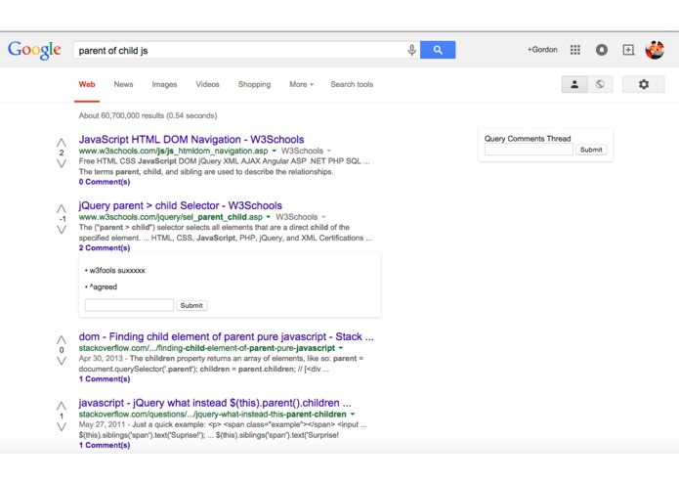The image size is (679, 483).
Task: Open JavaScript HTML DOM Navigation - W3Schools link
Action: pos(191,140)
